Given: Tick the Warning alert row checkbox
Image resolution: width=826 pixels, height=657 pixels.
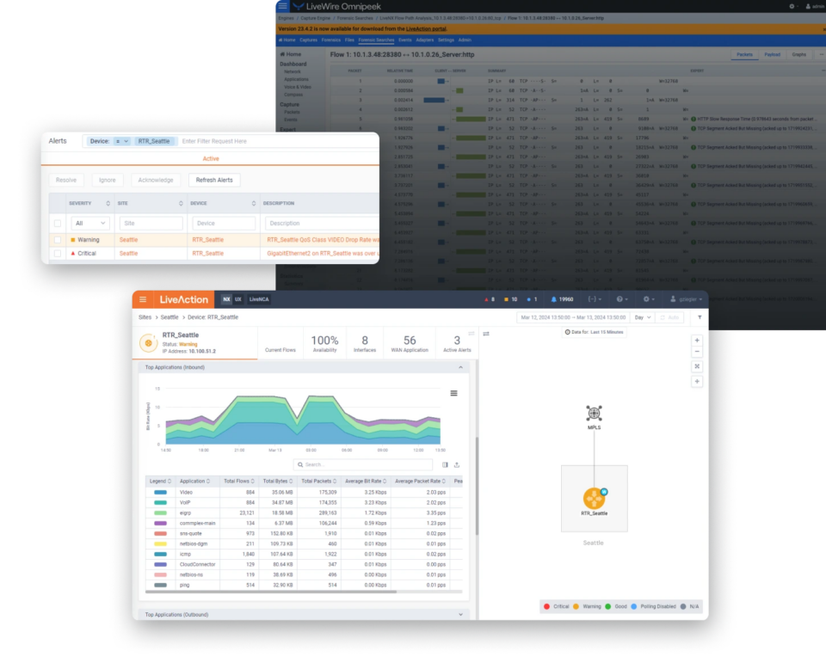Looking at the screenshot, I should click(x=58, y=240).
